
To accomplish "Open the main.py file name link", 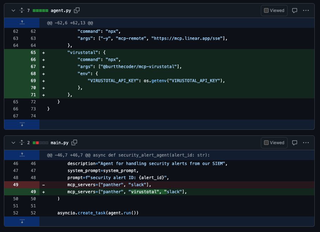I will point(59,143).
